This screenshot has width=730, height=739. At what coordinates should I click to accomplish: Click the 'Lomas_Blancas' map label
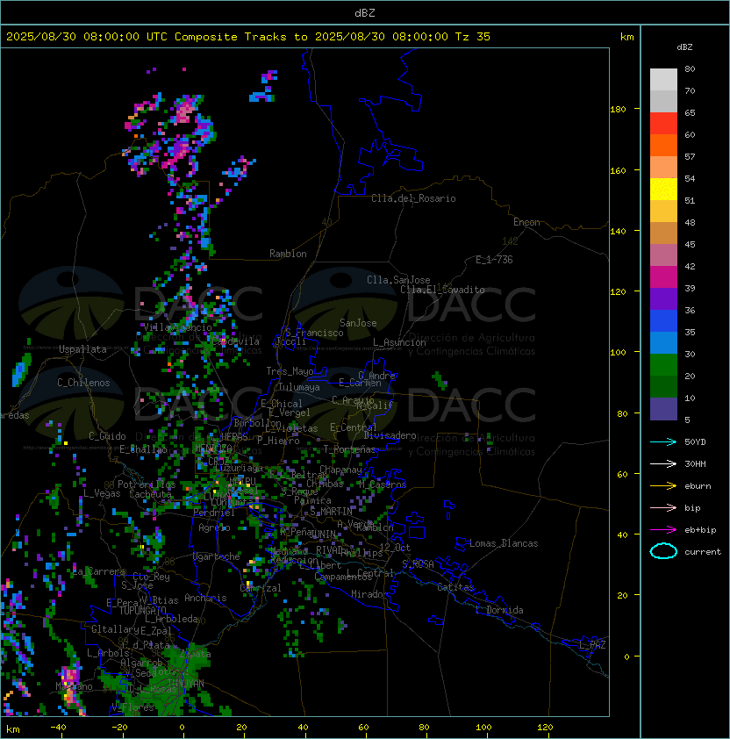click(x=504, y=543)
